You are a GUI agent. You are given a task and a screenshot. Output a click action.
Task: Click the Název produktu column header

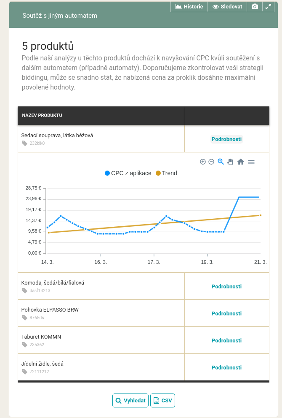click(x=42, y=115)
